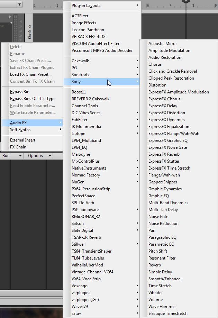Select ValhallaUberMod plug-in
Screen dimensions: 218x318
[x=87, y=265]
